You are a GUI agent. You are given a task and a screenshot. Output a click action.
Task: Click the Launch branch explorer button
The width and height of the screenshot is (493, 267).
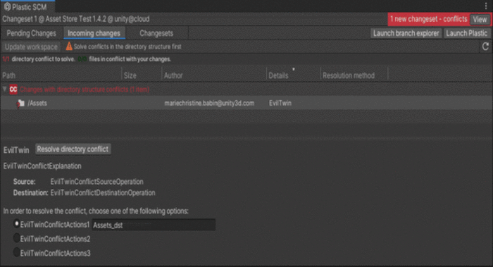[406, 33]
